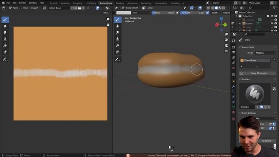279x157 pixels.
Task: Select the Clone tool in image editor
Action: (x=5, y=39)
